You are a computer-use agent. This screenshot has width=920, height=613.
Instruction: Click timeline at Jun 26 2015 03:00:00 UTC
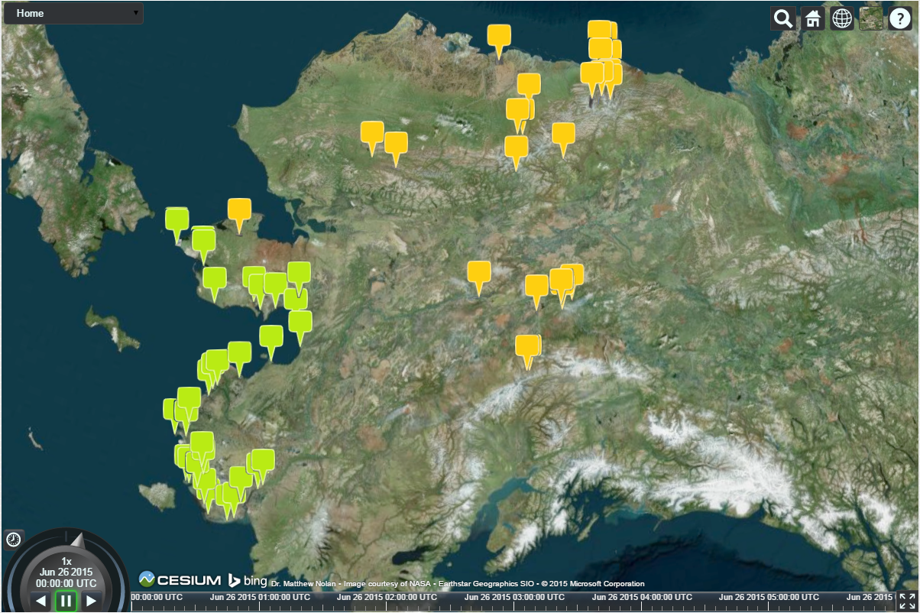pos(513,597)
